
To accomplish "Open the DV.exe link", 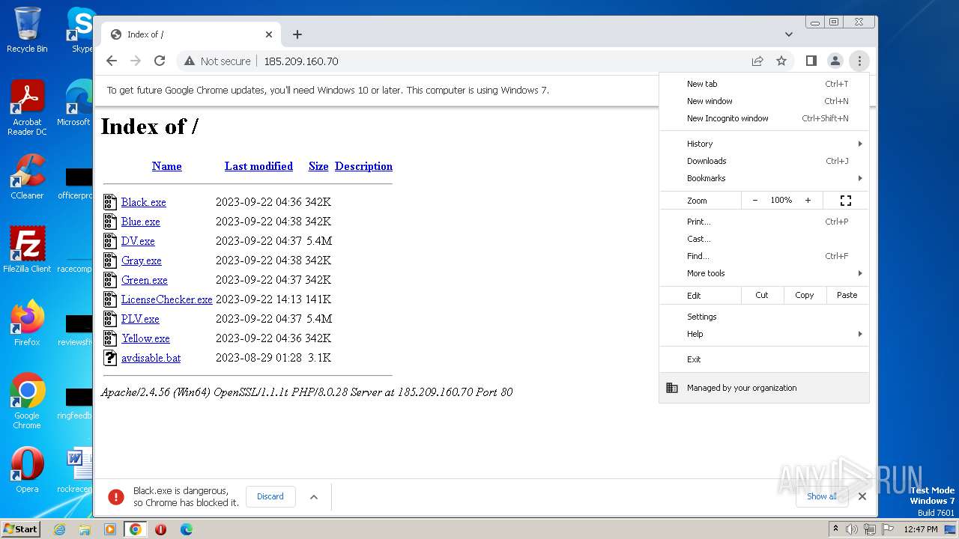I will pyautogui.click(x=138, y=241).
